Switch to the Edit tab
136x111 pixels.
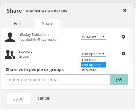click(x=17, y=24)
